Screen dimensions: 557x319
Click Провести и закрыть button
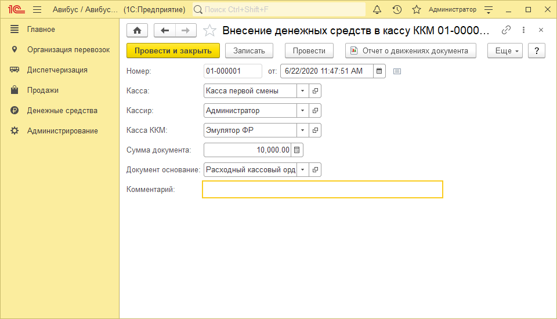(173, 50)
